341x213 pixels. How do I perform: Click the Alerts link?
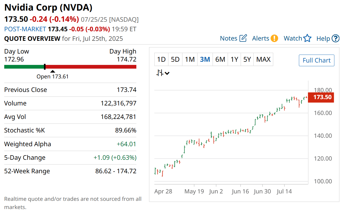click(261, 38)
